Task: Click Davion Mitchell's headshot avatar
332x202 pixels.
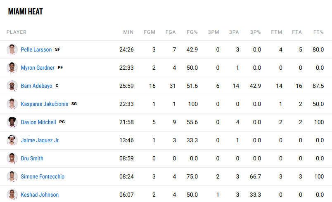Action: tap(12, 122)
